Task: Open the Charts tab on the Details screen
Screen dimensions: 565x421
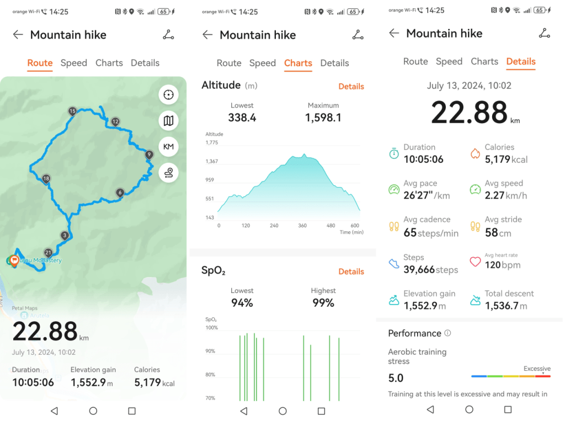Action: point(484,61)
